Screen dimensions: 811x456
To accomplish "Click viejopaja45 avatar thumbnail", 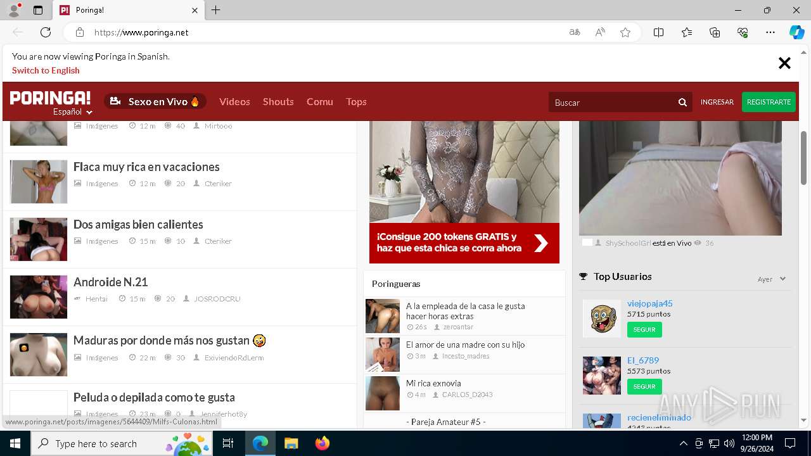I will click(x=602, y=318).
